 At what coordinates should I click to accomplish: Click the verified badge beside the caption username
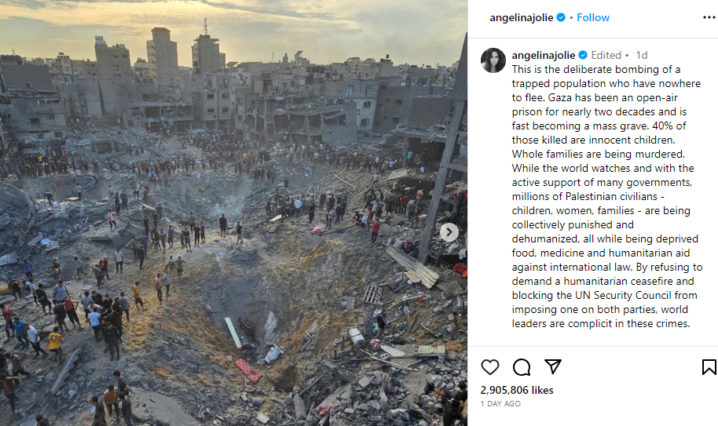pos(583,55)
